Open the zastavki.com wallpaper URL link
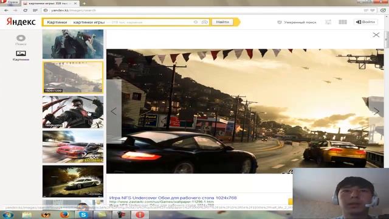 pos(162,202)
